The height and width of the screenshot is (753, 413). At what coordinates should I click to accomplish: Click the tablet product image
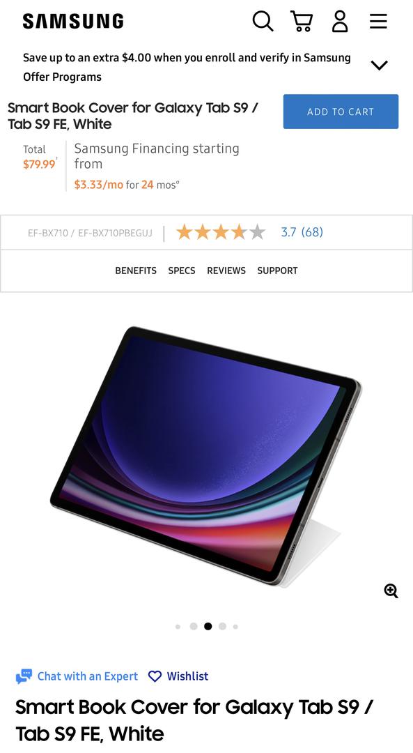coord(206,456)
